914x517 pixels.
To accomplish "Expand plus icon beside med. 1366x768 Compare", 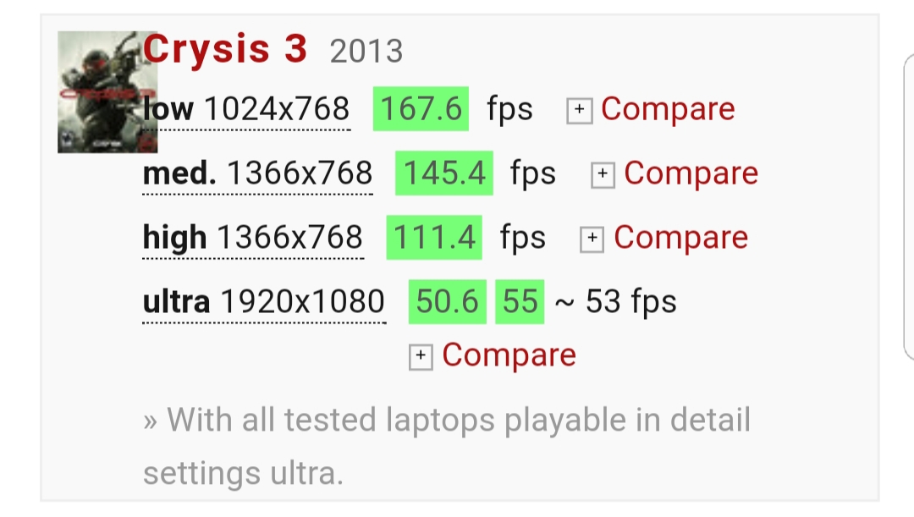I will point(603,175).
